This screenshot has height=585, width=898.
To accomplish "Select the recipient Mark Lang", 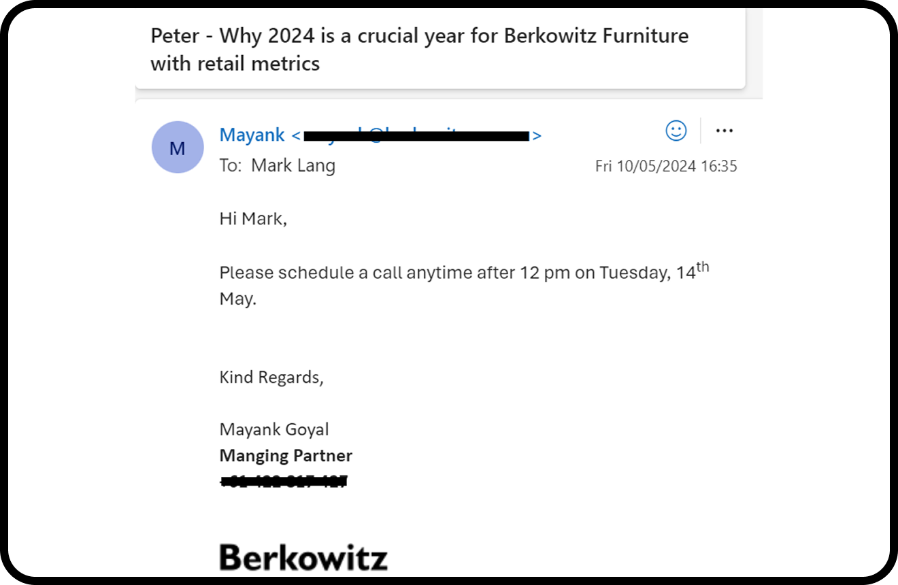I will 293,165.
